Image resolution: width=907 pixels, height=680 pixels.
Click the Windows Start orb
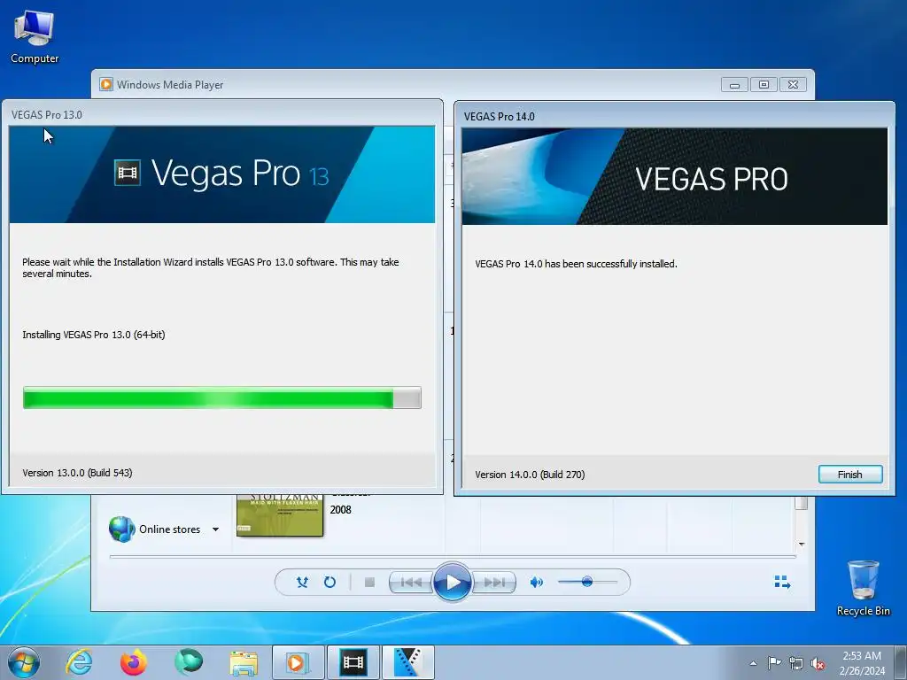point(24,662)
